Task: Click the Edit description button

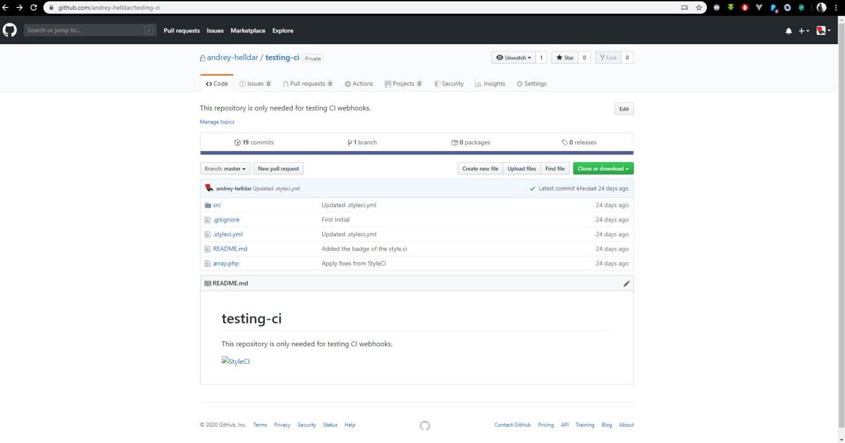Action: (x=624, y=109)
